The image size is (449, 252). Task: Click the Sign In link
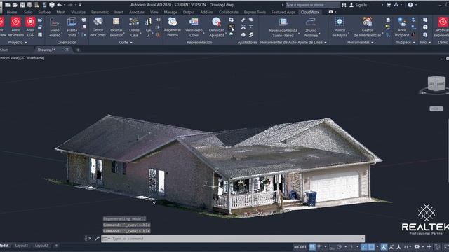[361, 5]
